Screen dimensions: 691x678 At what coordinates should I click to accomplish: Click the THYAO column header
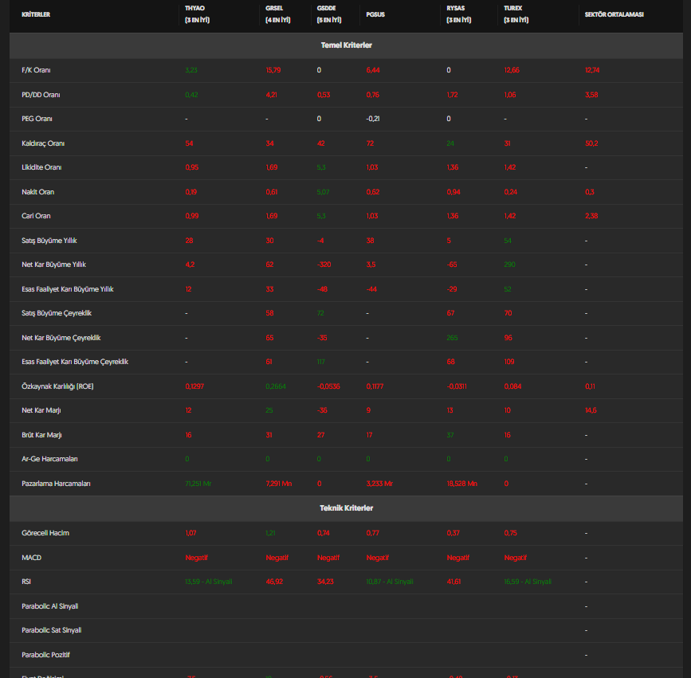point(197,14)
